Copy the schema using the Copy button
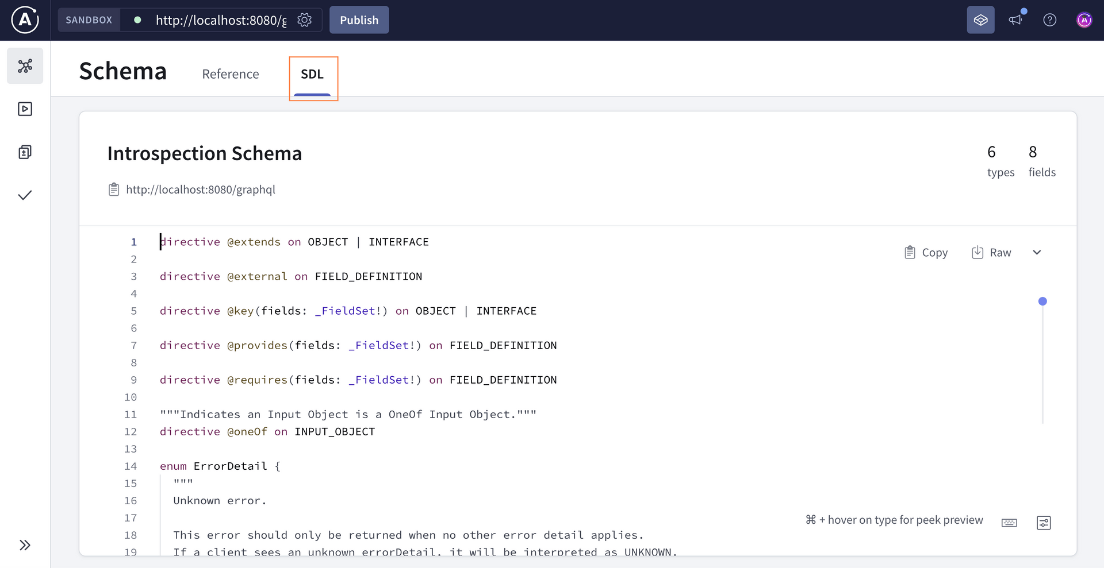Image resolution: width=1104 pixels, height=568 pixels. [925, 252]
